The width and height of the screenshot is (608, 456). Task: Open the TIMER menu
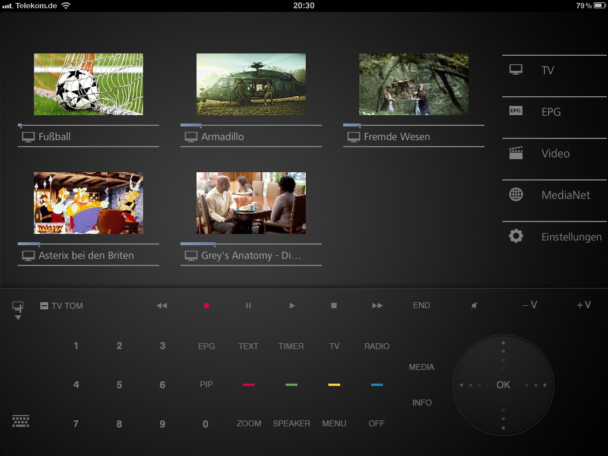pyautogui.click(x=292, y=346)
